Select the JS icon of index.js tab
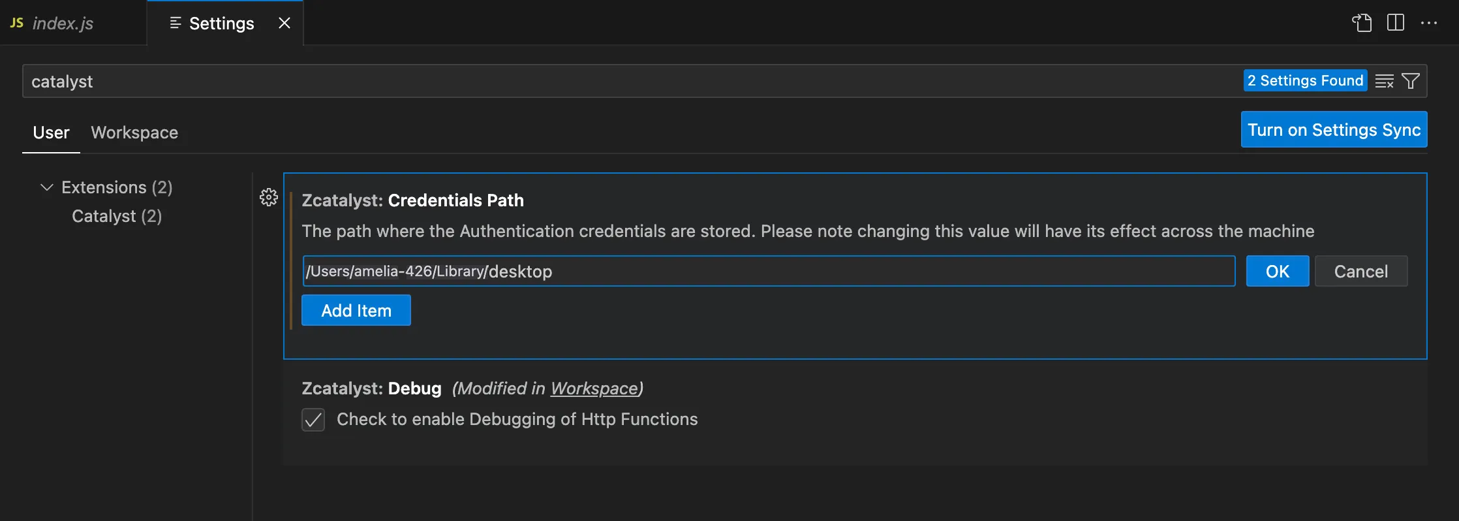 pyautogui.click(x=17, y=23)
